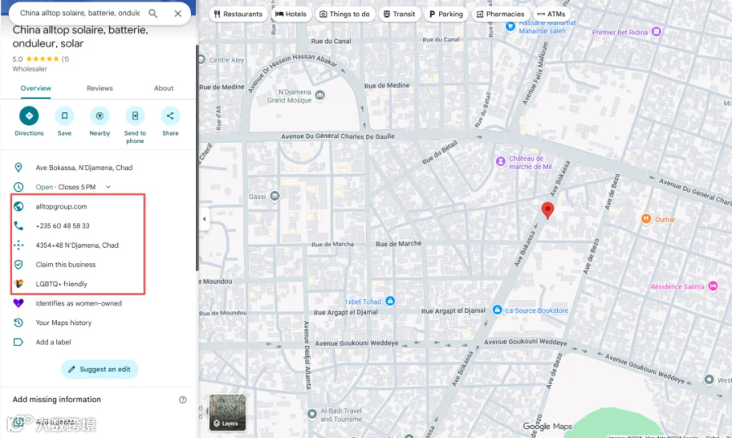The width and height of the screenshot is (732, 438).
Task: Click the globe website icon
Action: pyautogui.click(x=18, y=206)
